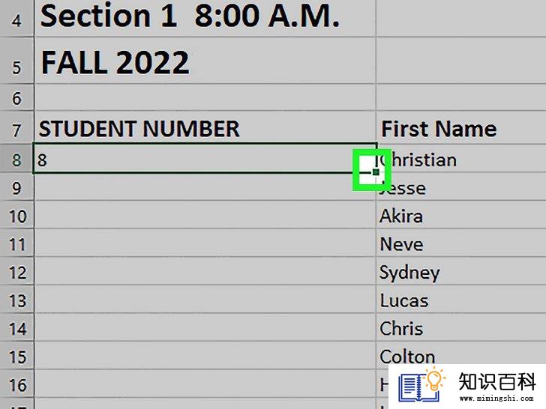Select the cell containing Akira
The image size is (546, 409).
461,215
